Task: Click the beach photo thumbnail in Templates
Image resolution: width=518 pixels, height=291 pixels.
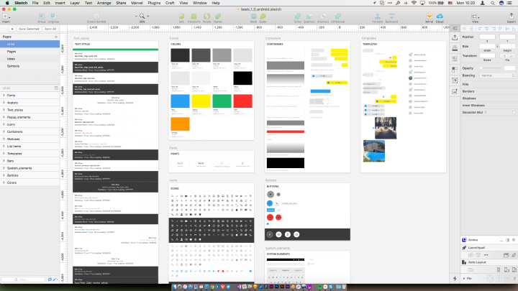Action: pos(374,151)
